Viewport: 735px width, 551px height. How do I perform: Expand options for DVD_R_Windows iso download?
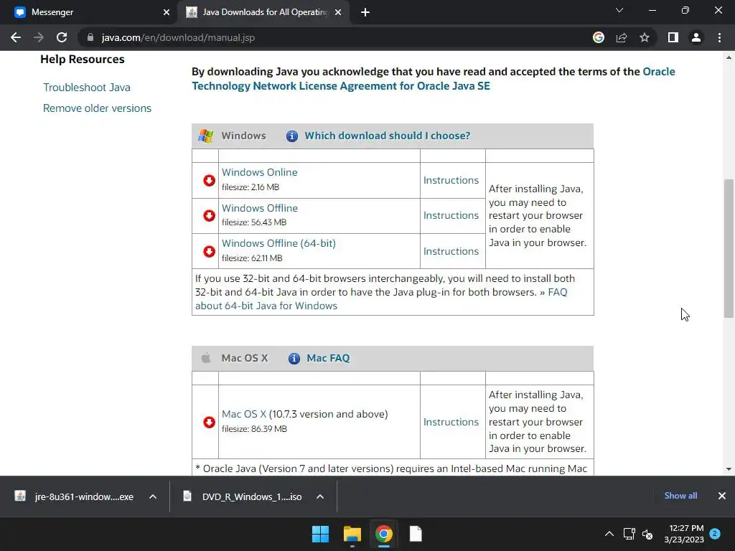coord(319,496)
